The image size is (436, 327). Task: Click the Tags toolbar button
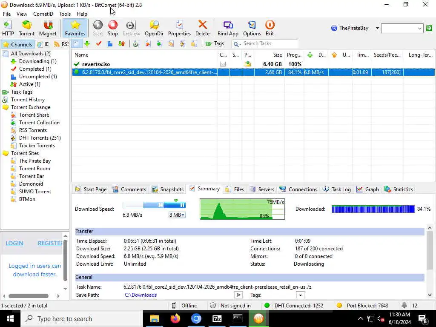[215, 44]
